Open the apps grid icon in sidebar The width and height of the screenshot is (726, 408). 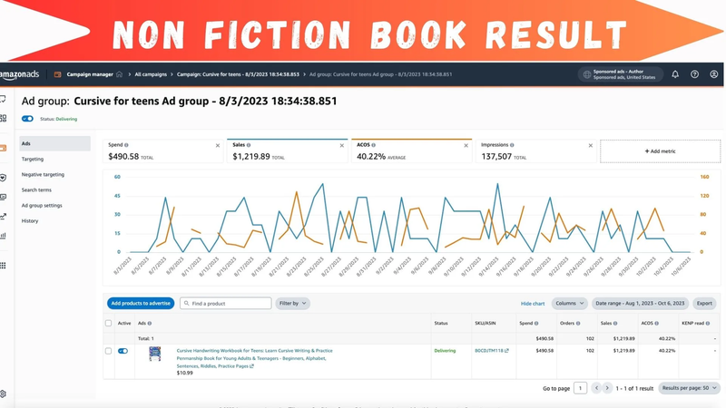tap(3, 266)
